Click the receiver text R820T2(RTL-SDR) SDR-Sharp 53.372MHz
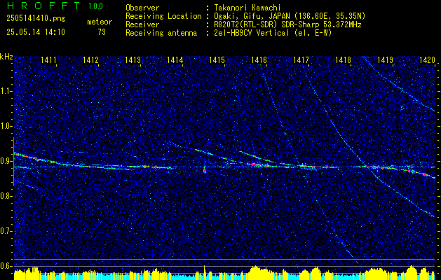This screenshot has width=441, height=280. (287, 24)
